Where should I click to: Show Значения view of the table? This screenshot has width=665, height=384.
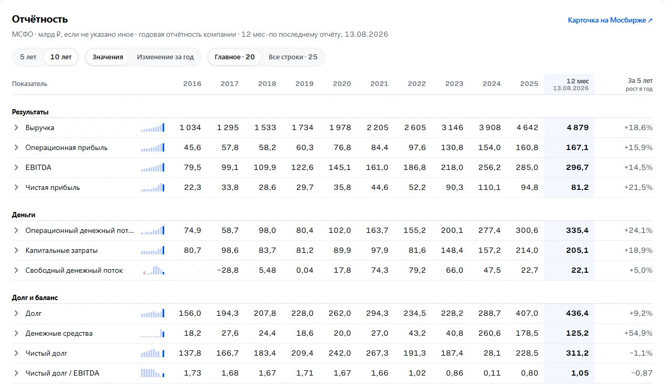[108, 57]
